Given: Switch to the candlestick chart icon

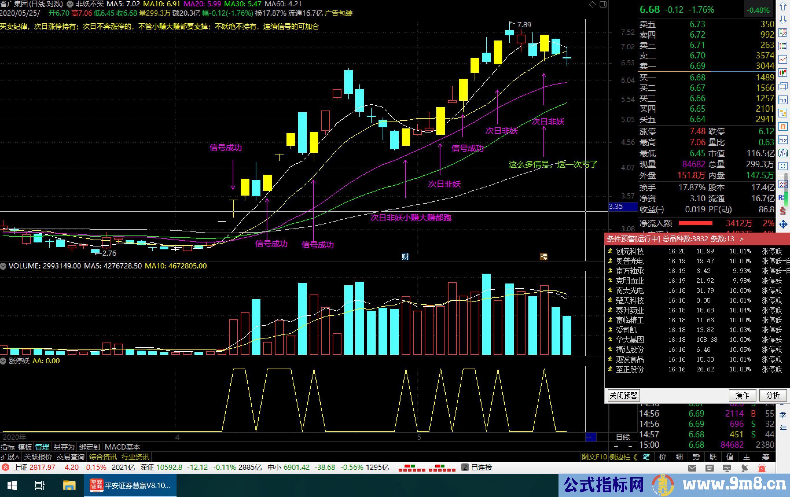Looking at the screenshot, I should point(783,73).
